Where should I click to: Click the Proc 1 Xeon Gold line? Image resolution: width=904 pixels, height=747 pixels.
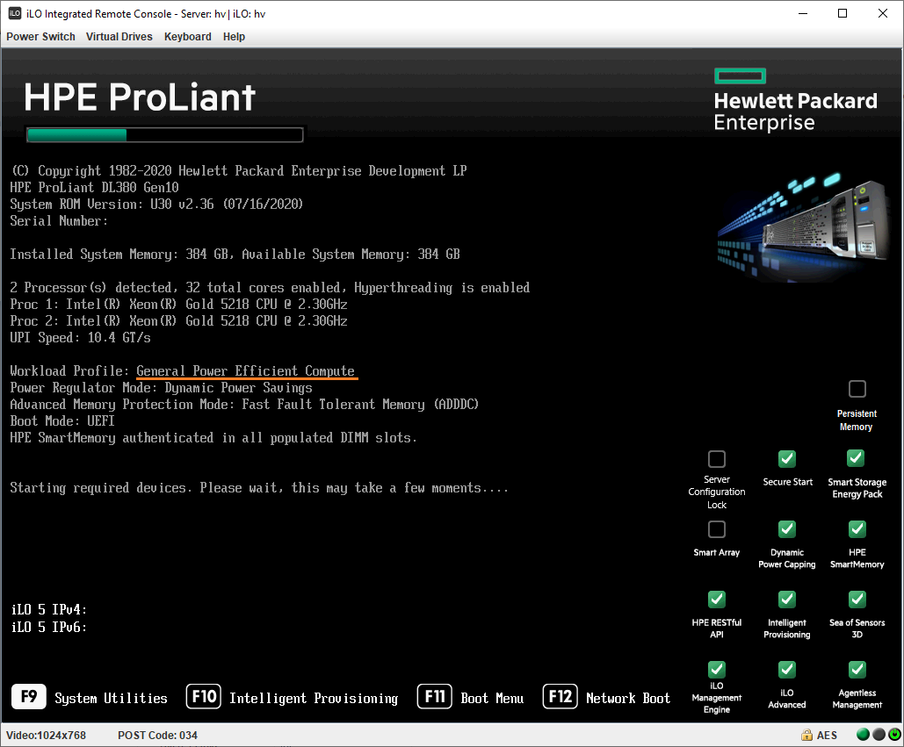click(178, 304)
